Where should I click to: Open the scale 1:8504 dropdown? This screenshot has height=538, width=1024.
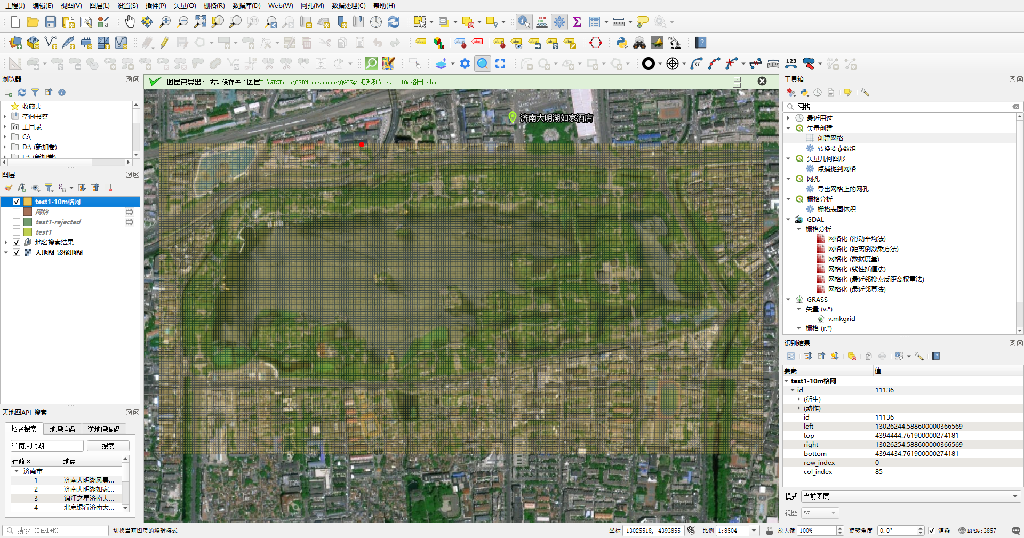(x=754, y=531)
